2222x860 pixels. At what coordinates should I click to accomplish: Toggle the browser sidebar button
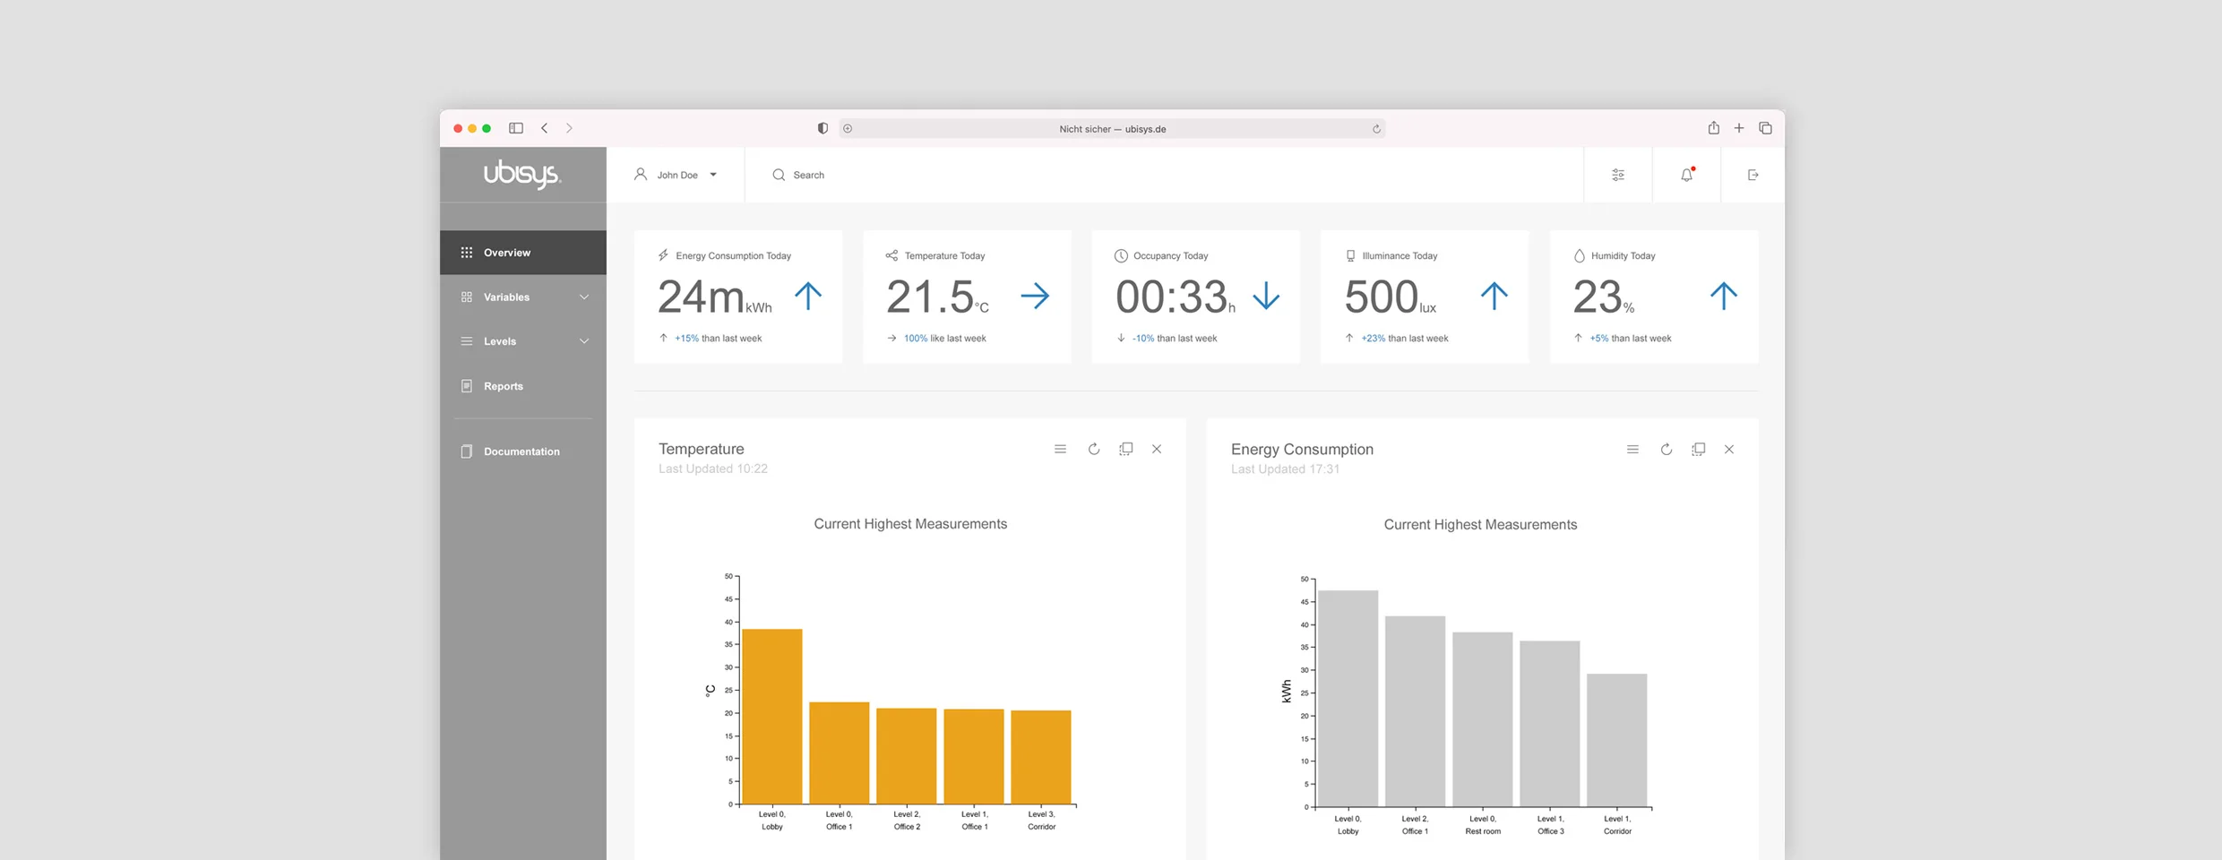(x=516, y=128)
